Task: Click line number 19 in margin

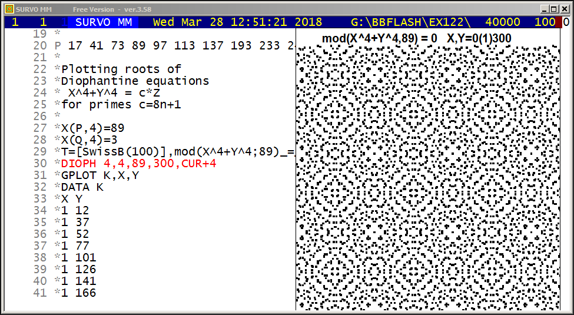Action: [40, 34]
